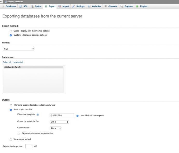This screenshot has width=179, height=153.
Task: Enable Export databases as separate files
Action: (18, 134)
